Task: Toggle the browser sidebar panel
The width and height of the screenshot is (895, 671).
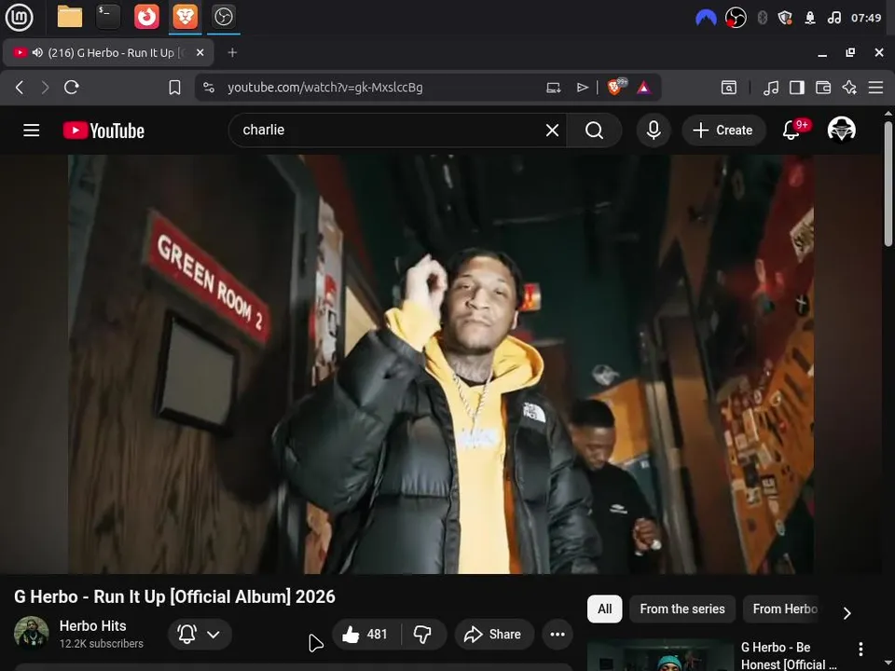Action: (x=797, y=88)
